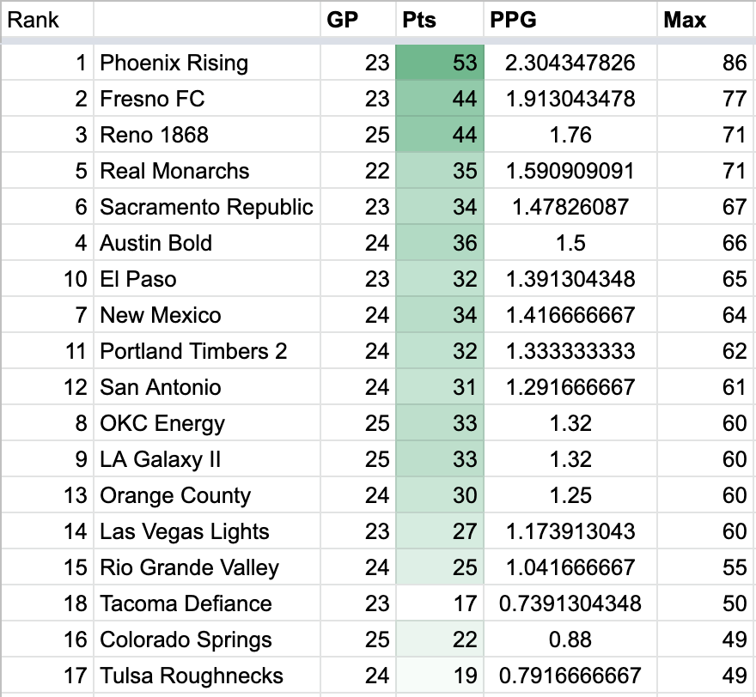This screenshot has height=697, width=756.
Task: Select Austin Bold's PPG value 1.5
Action: (570, 243)
